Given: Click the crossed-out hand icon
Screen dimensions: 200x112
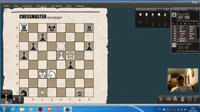Looking at the screenshot, I should click(x=182, y=99).
